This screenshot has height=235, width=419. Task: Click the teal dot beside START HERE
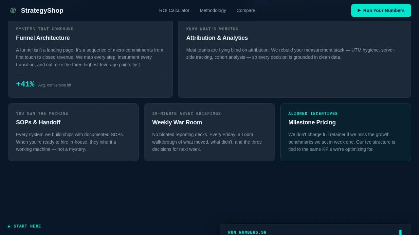coord(9,226)
